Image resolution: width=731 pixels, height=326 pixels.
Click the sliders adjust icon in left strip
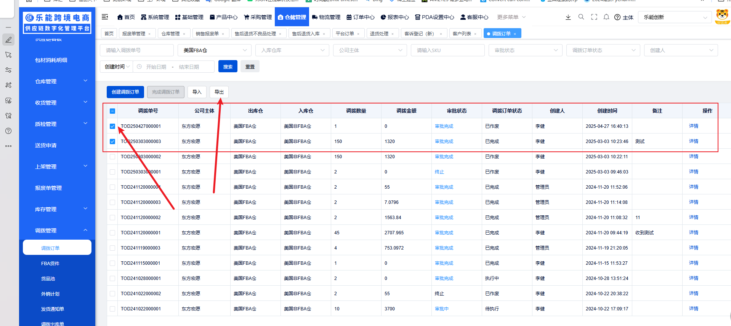click(x=8, y=70)
